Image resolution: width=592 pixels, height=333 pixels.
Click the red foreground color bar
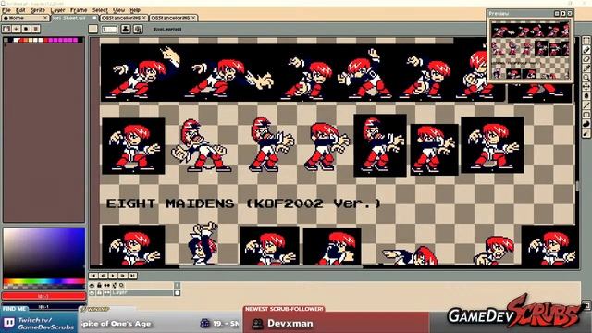43,296
